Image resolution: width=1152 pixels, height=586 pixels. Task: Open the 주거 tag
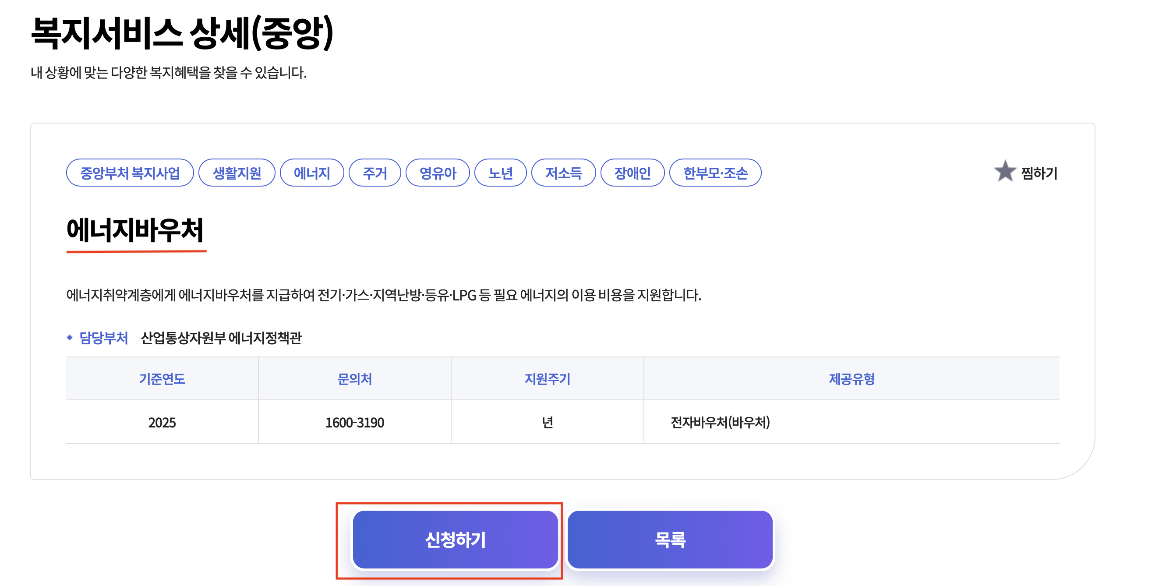(375, 173)
